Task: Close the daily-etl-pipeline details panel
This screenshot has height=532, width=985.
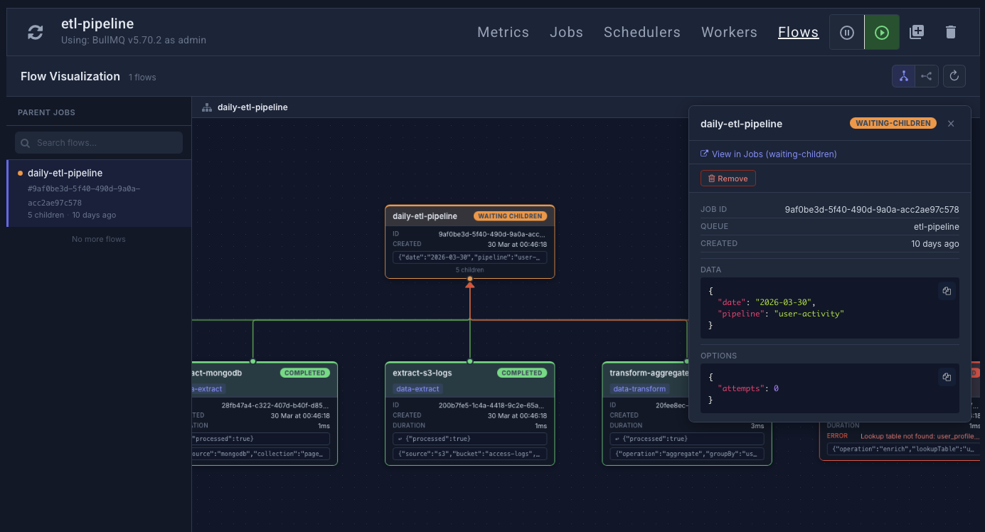Action: point(951,124)
